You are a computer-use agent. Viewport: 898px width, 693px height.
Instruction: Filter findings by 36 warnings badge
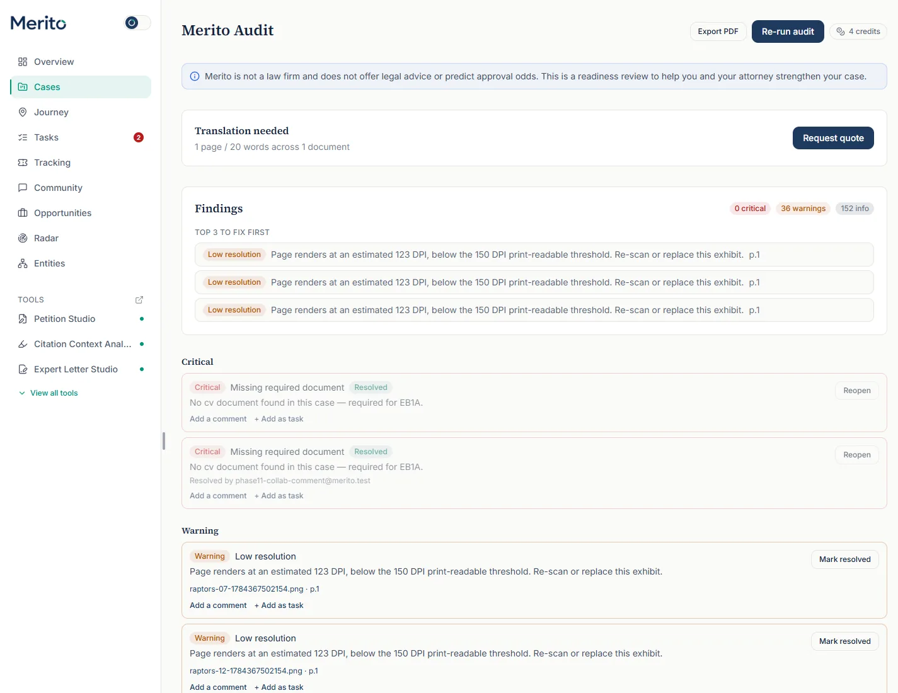point(803,209)
